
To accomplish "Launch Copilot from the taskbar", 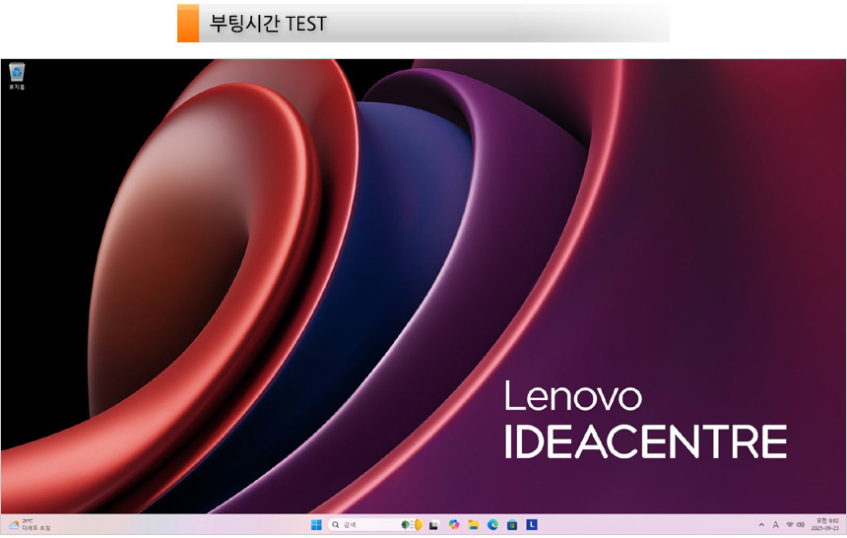I will coord(454,525).
